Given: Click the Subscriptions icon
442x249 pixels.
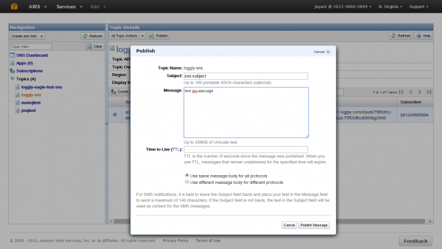Looking at the screenshot, I should [x=12, y=71].
